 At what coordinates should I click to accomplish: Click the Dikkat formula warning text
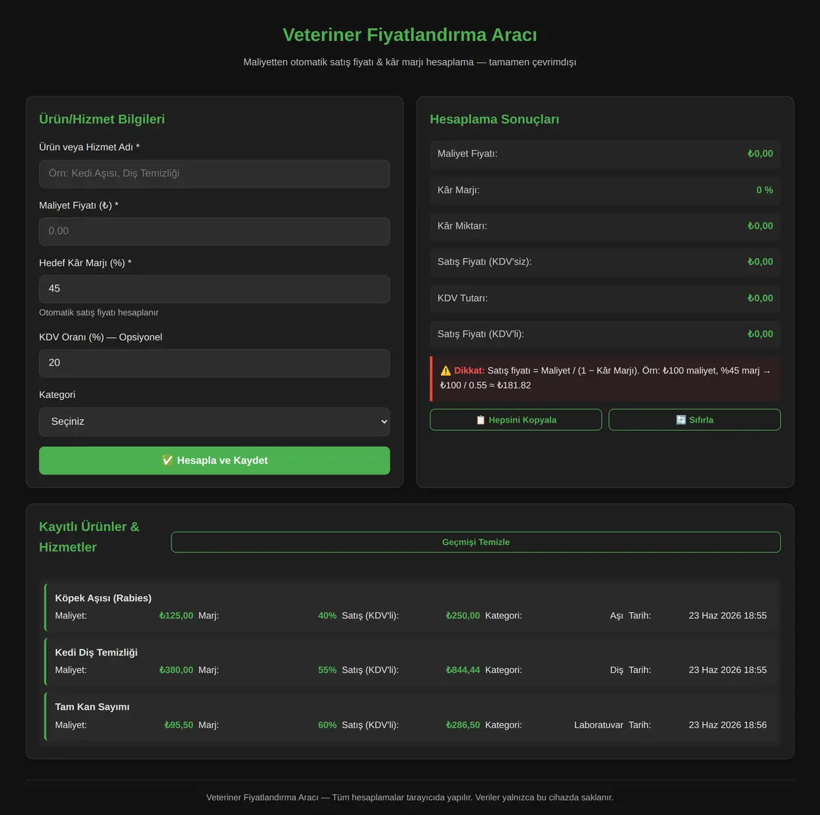[x=605, y=378]
